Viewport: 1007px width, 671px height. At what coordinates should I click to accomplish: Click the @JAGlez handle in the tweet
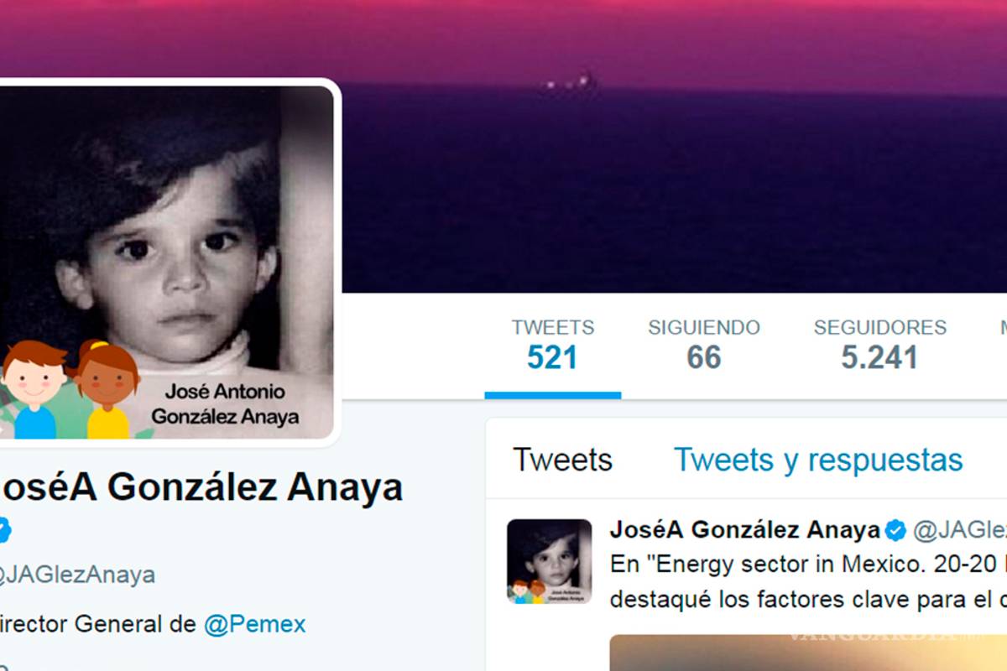tap(959, 530)
